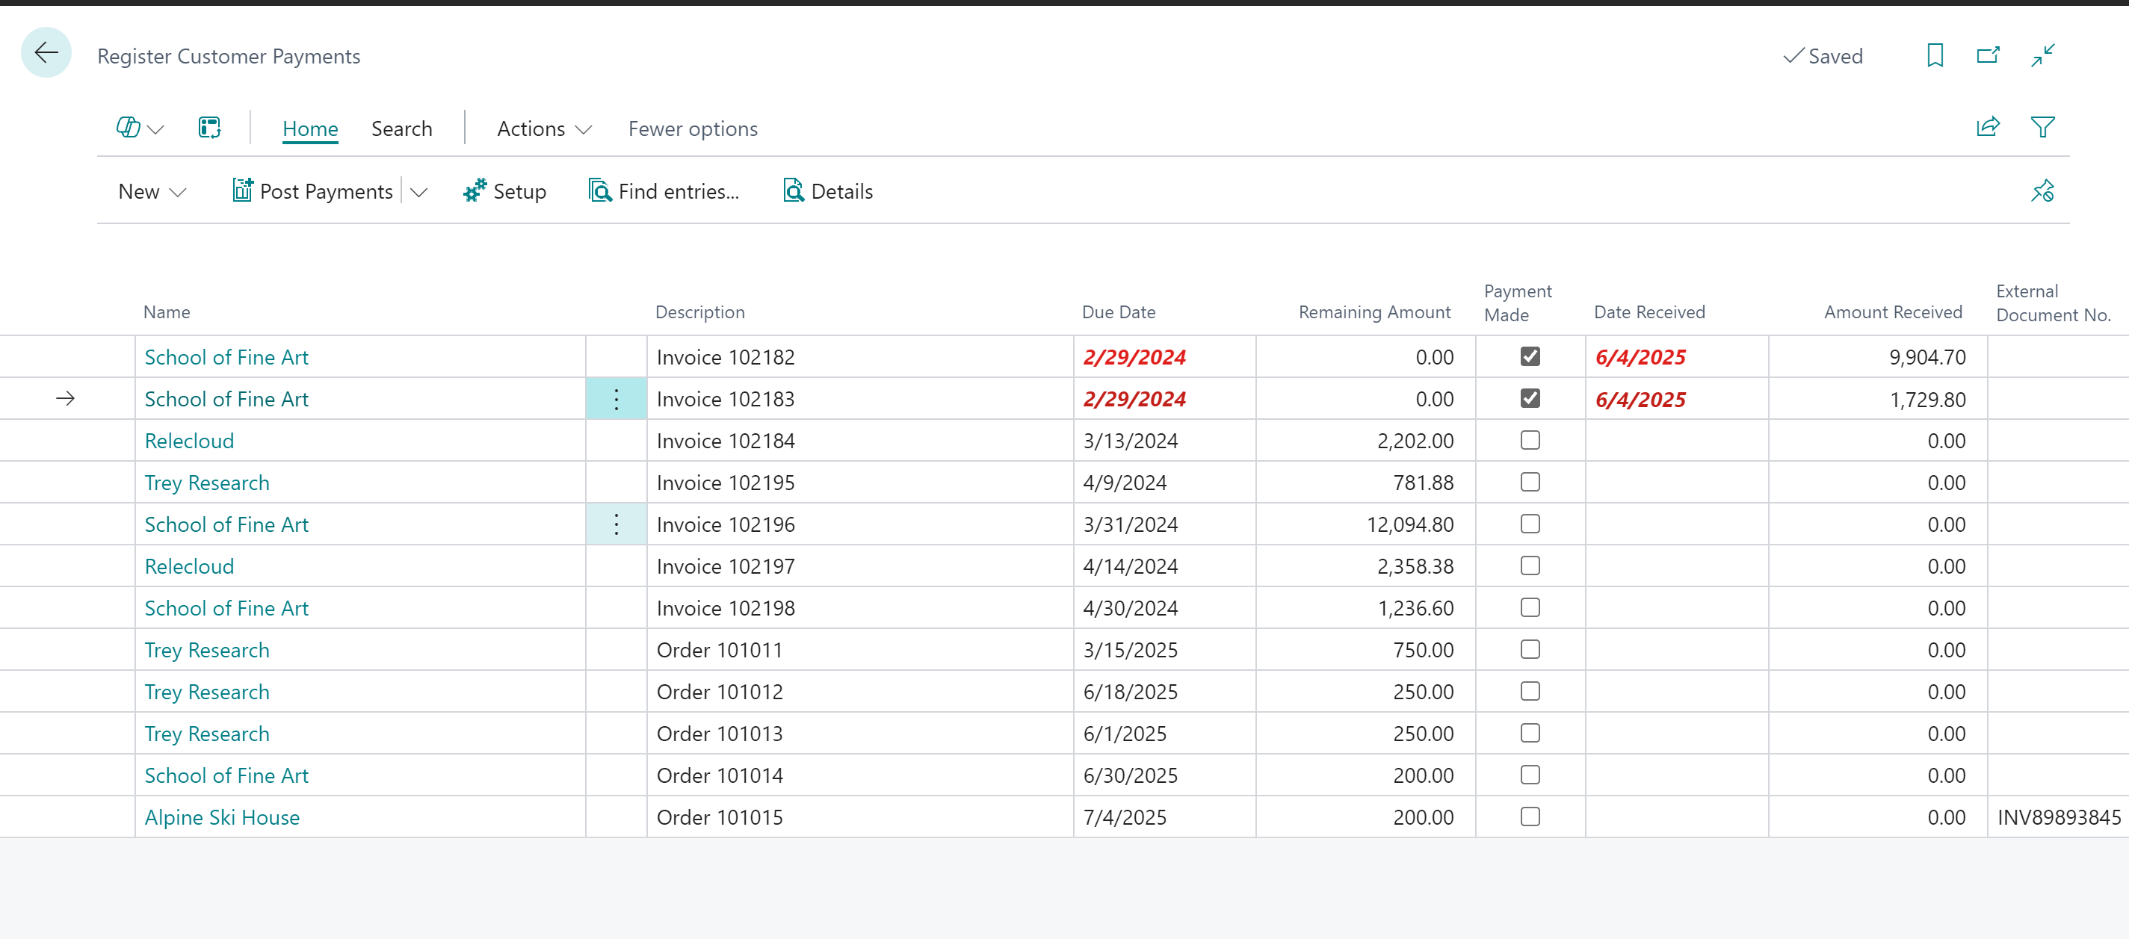Switch to the Search tab
The image size is (2129, 939).
click(402, 128)
